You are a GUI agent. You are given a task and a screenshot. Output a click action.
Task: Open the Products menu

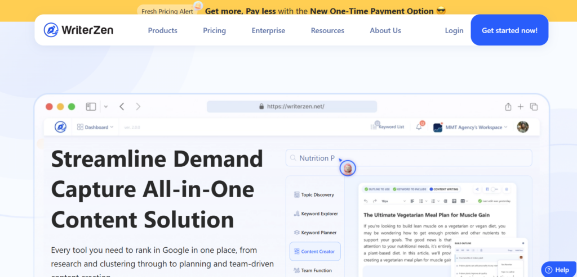point(163,31)
